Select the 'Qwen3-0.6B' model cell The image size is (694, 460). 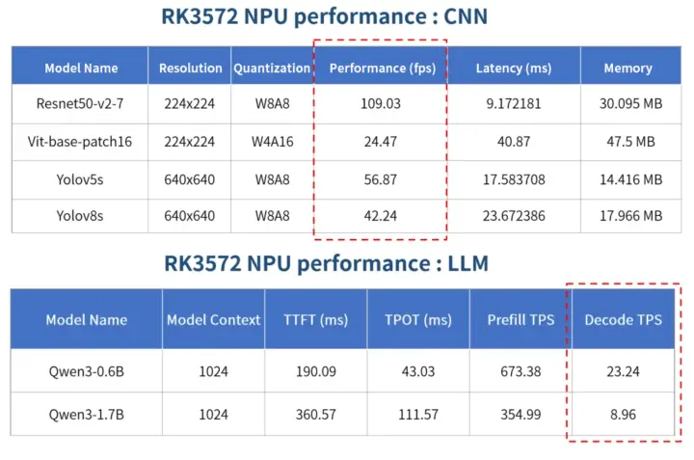[87, 371]
